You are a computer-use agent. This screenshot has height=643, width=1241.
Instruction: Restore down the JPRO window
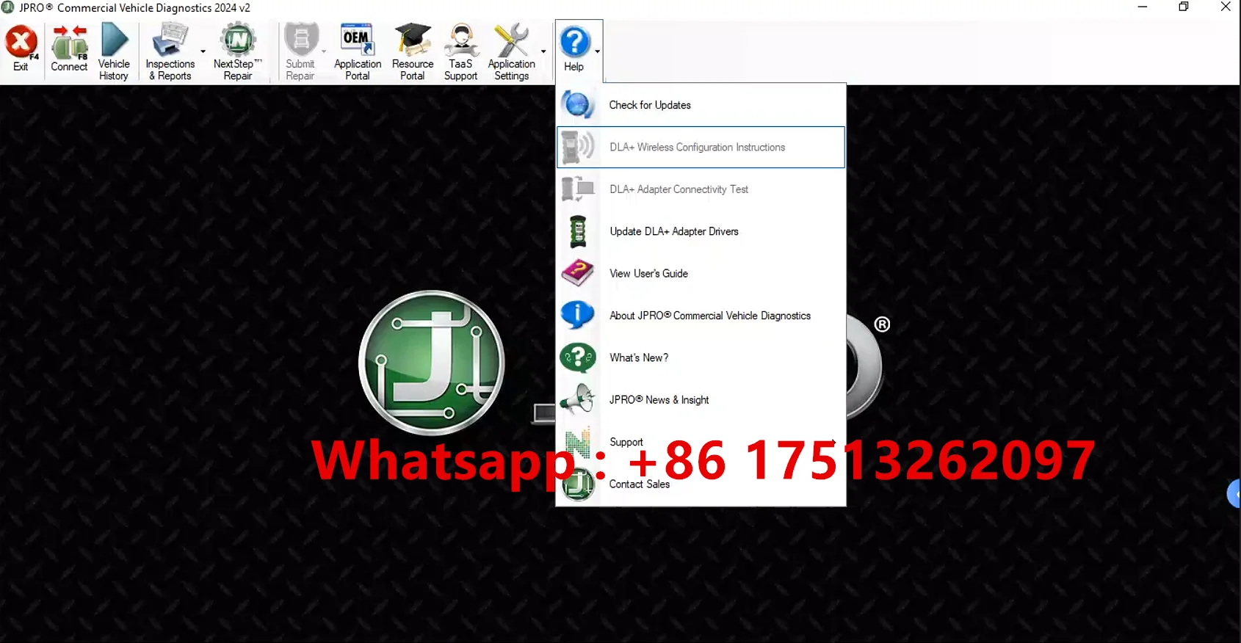(1184, 7)
